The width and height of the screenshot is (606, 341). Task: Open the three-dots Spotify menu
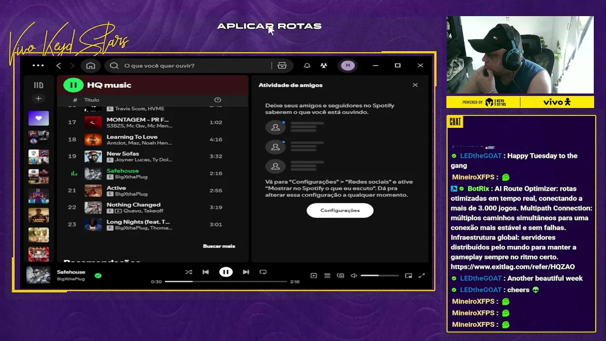[x=38, y=65]
